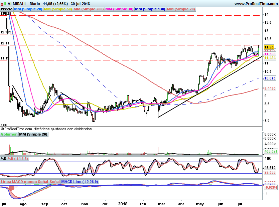Click the 8.000k volume axis label
The image size is (279, 207).
point(270,134)
